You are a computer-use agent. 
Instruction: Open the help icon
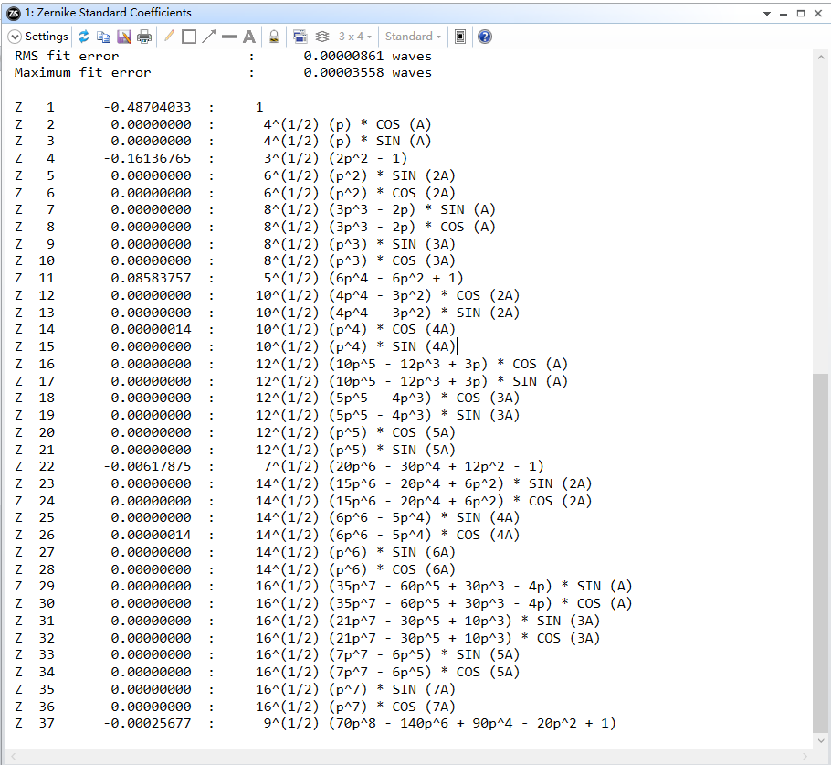[x=484, y=37]
